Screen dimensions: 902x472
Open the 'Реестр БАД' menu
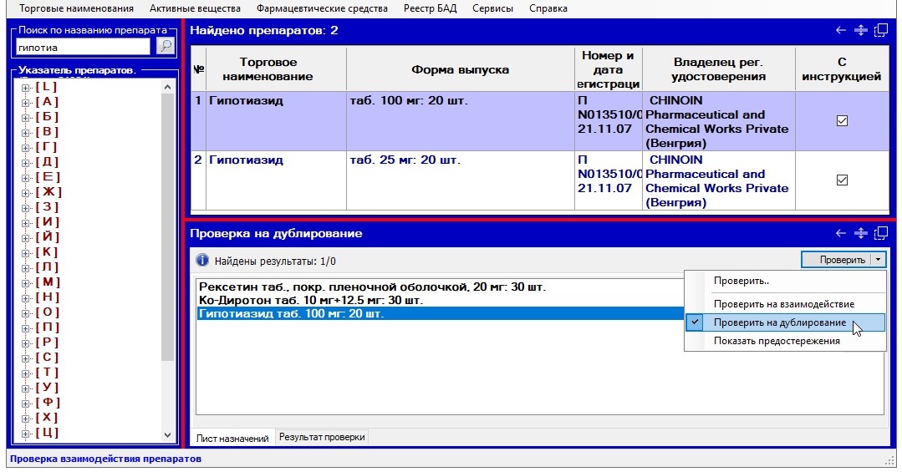(430, 8)
